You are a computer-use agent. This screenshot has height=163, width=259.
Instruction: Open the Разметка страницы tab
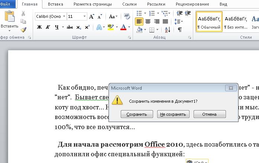[93, 4]
